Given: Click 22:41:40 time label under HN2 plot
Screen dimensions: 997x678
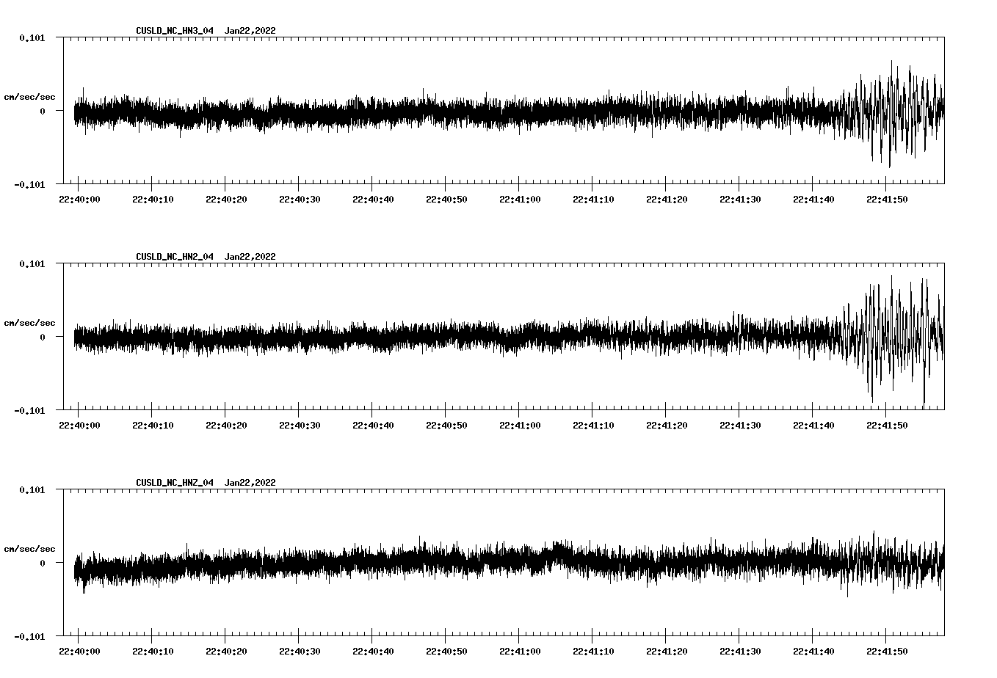Looking at the screenshot, I should point(813,426).
